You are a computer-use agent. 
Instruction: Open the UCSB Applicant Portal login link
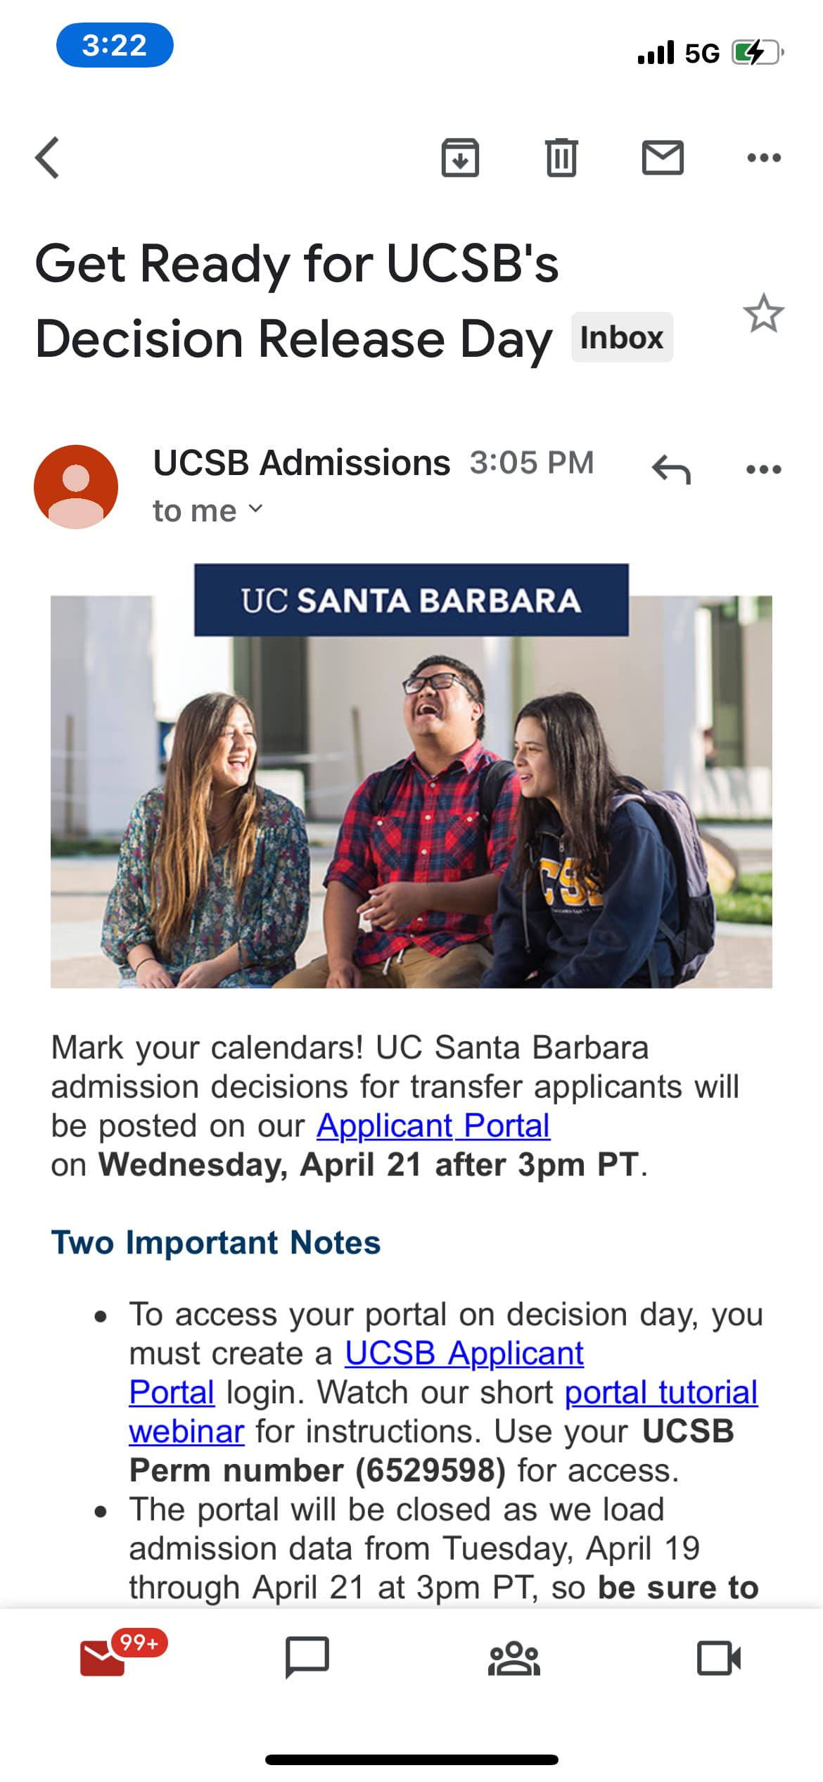pyautogui.click(x=464, y=1353)
